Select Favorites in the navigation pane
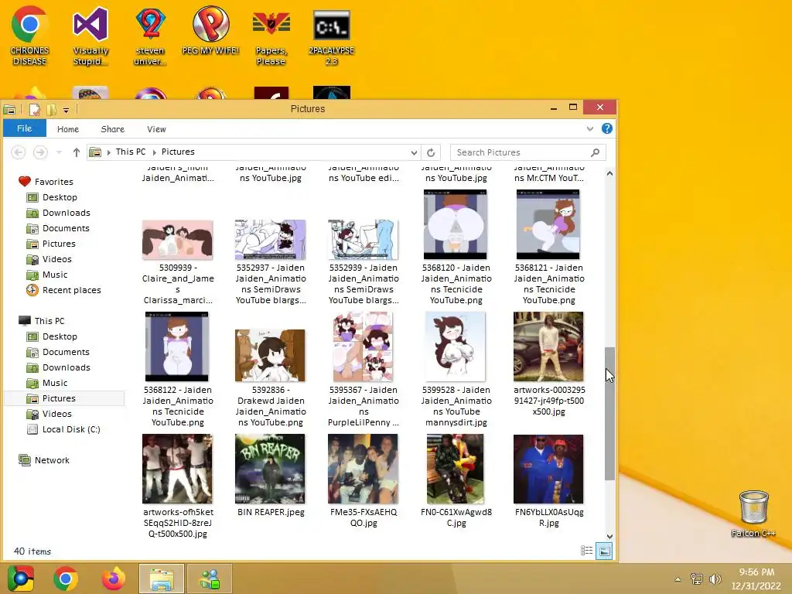The height and width of the screenshot is (594, 792). coord(53,182)
